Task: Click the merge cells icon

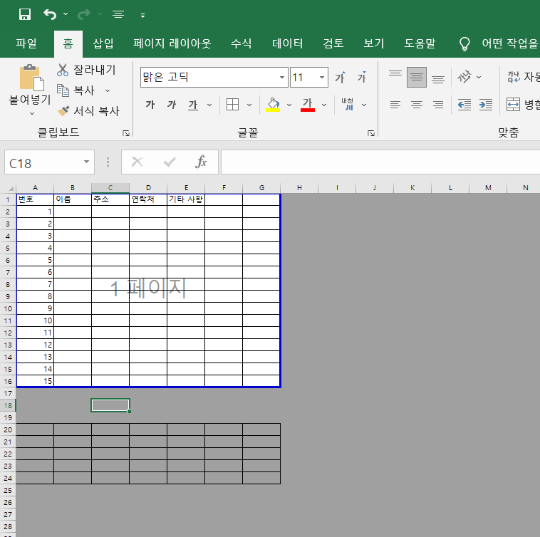Action: tap(513, 104)
